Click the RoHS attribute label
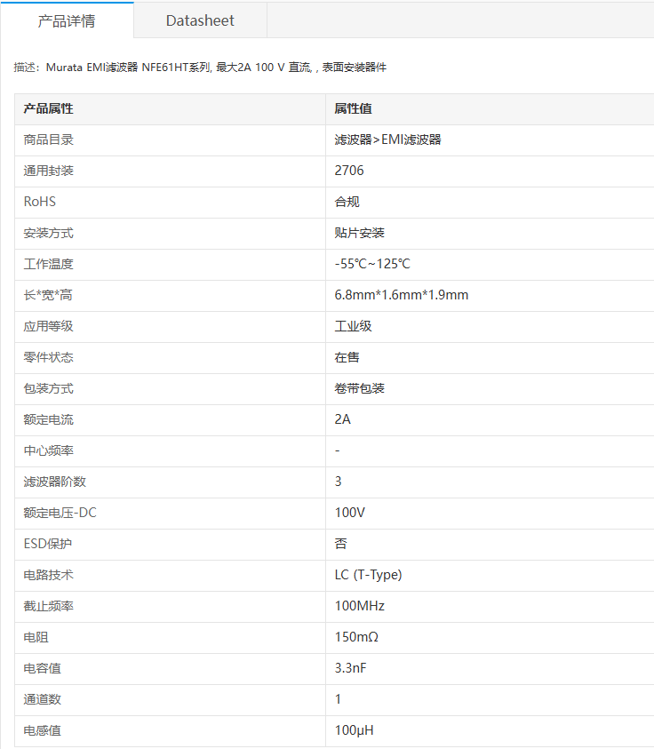 [40, 202]
